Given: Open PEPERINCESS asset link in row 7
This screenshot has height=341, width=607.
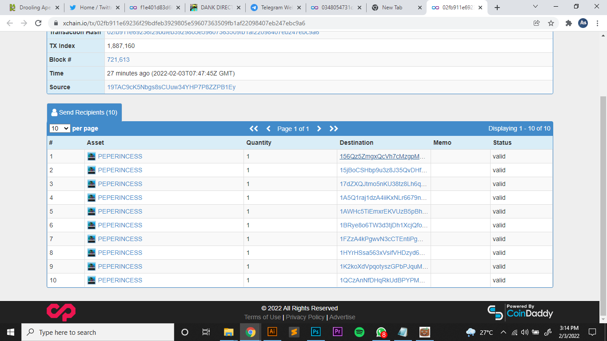Looking at the screenshot, I should click(120, 239).
